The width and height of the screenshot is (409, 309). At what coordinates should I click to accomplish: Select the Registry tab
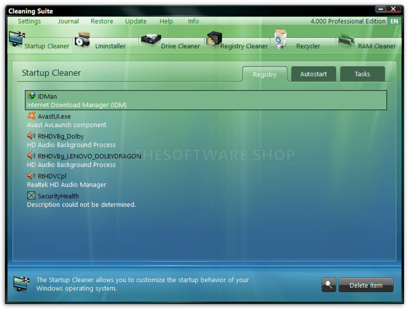coord(264,75)
